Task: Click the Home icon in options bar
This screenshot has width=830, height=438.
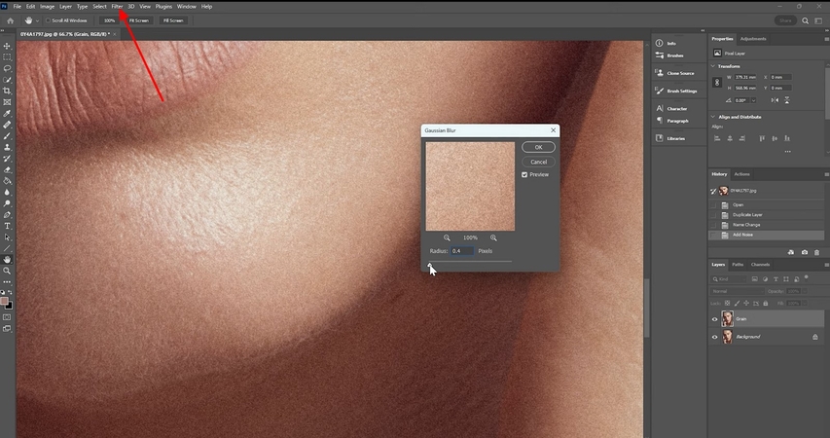Action: (x=10, y=20)
